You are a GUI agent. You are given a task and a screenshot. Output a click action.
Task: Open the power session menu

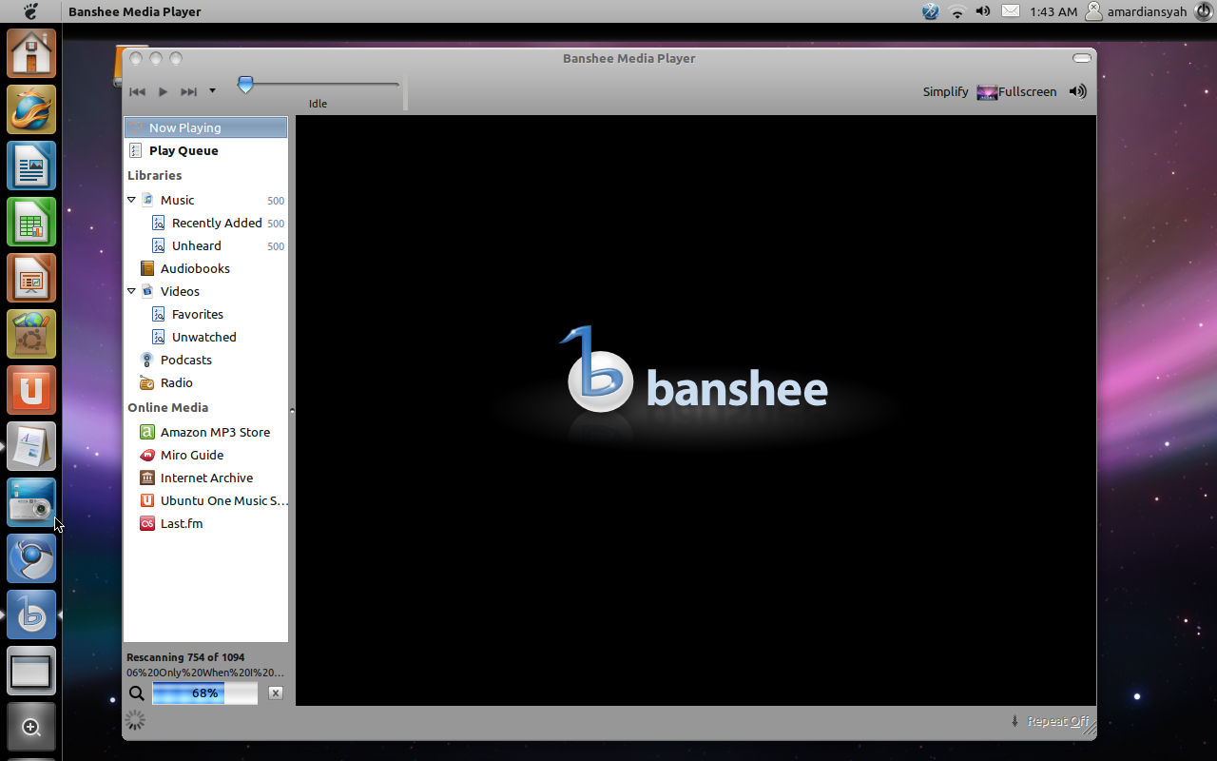tap(1204, 11)
